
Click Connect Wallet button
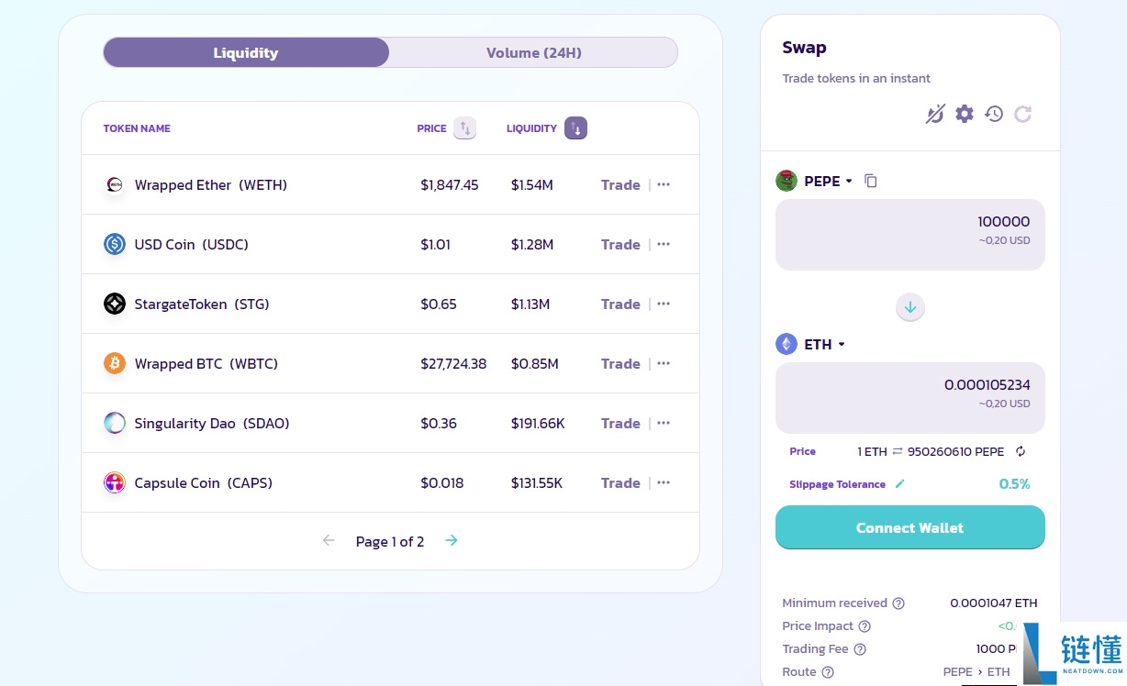click(x=910, y=527)
